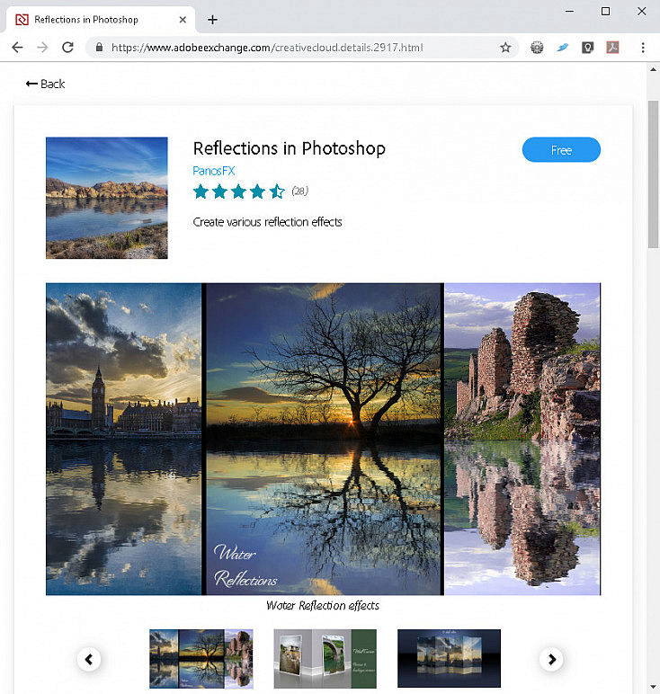This screenshot has height=694, width=660.
Task: Go Back to the previous listing
Action: coord(45,84)
